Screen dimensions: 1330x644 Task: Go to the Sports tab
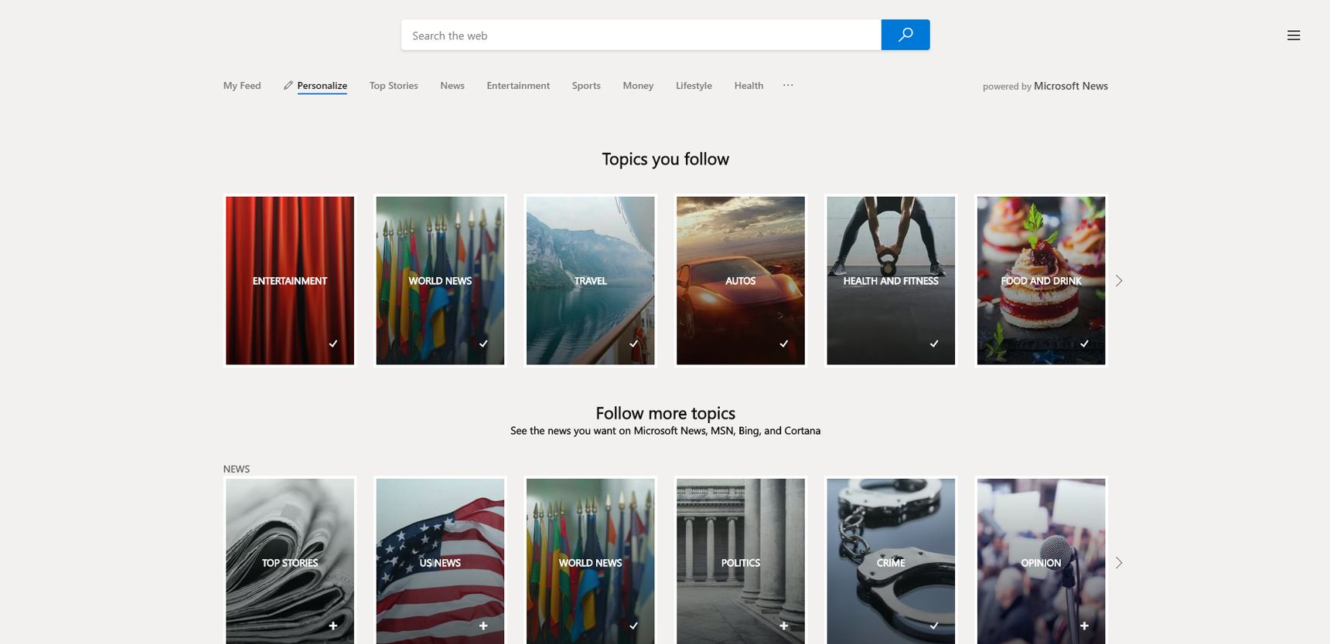[586, 86]
